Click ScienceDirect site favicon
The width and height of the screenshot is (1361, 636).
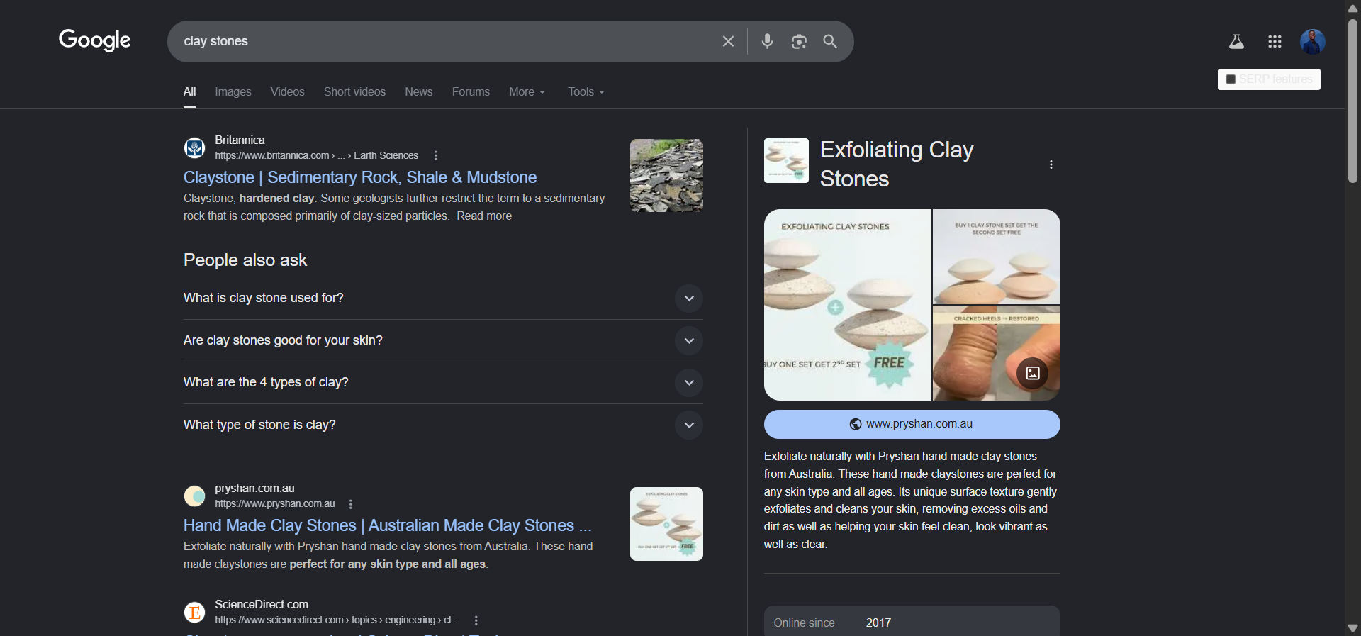point(194,612)
